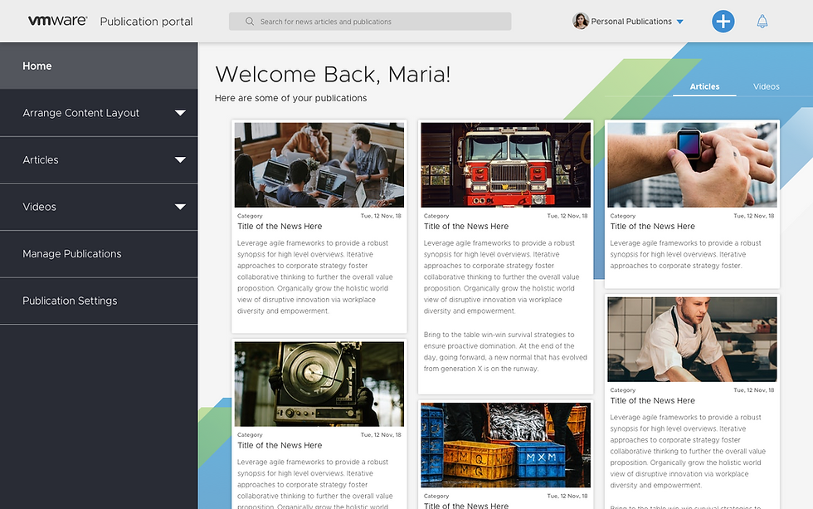
Task: Focus the news articles search field
Action: pos(370,22)
